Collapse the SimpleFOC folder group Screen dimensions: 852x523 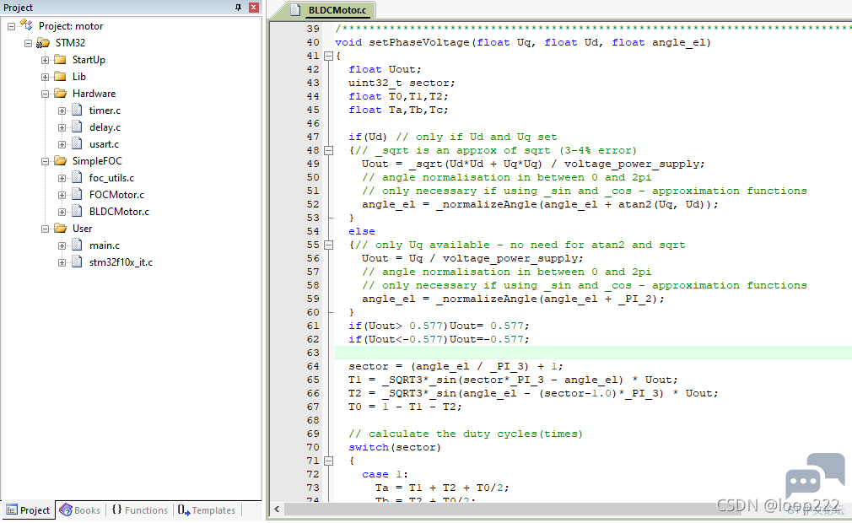(x=45, y=161)
